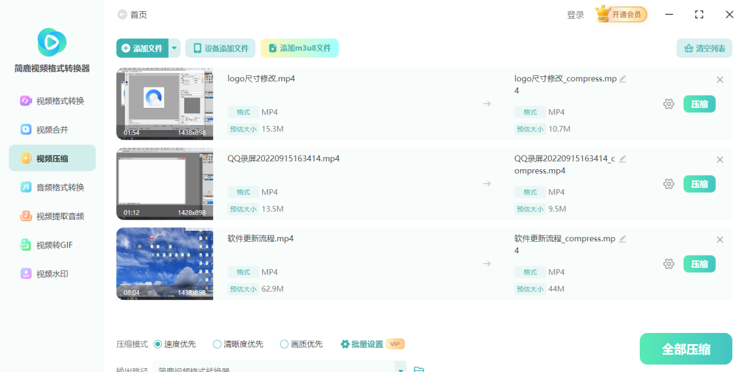
Task: Open output folder icon next to path
Action: [x=419, y=370]
